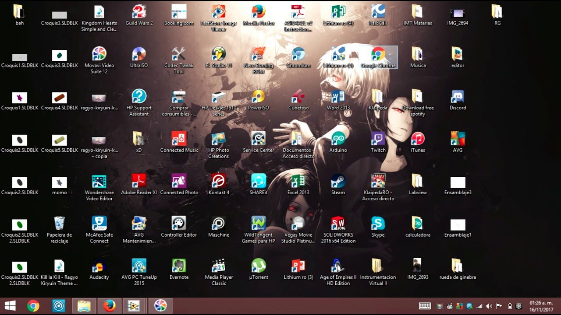Viewport: 561px width, 315px height.
Task: Select the Evernote desktop icon
Action: coord(179,269)
